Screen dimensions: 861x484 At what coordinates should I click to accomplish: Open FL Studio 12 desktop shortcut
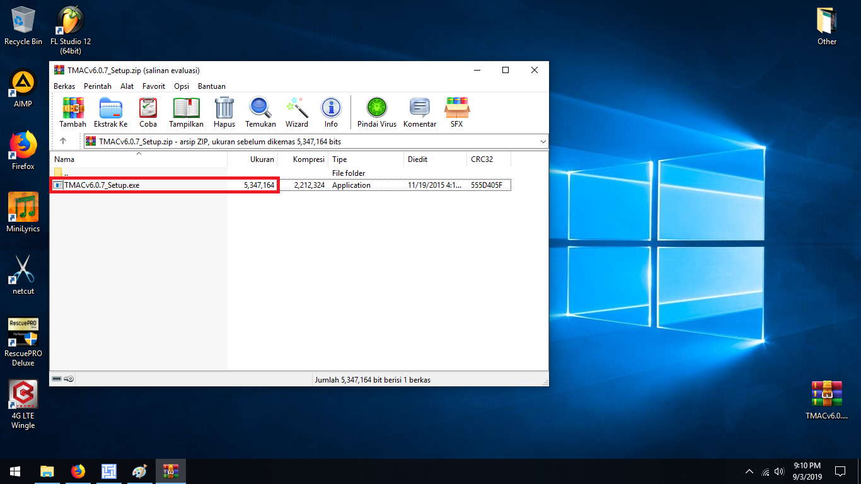click(71, 30)
